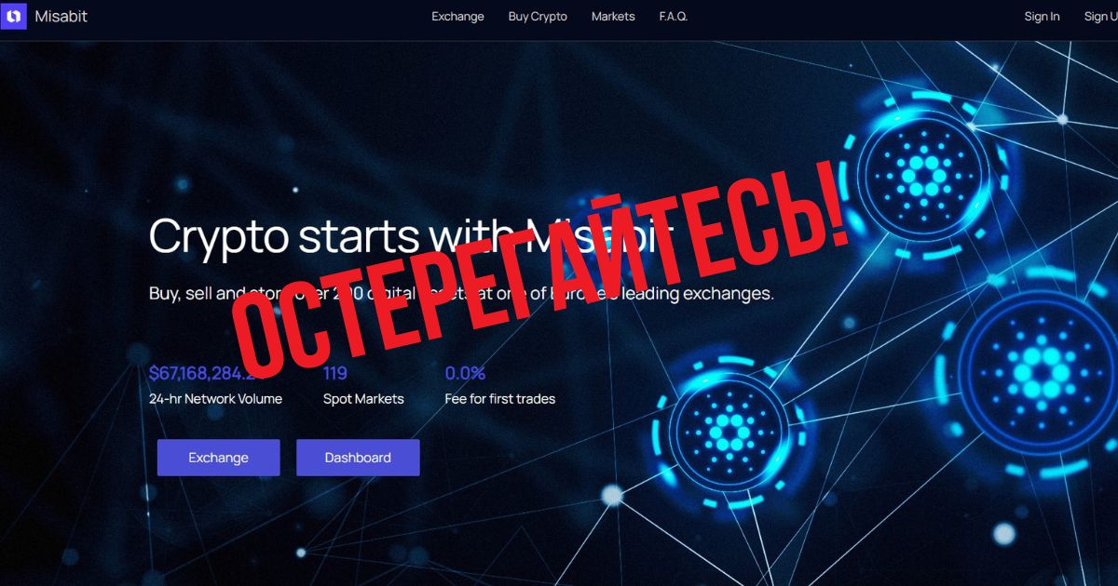Go to Markets in the top navigation
The image size is (1118, 586).
[613, 17]
